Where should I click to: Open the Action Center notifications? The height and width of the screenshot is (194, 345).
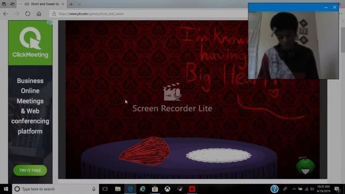coord(337,189)
